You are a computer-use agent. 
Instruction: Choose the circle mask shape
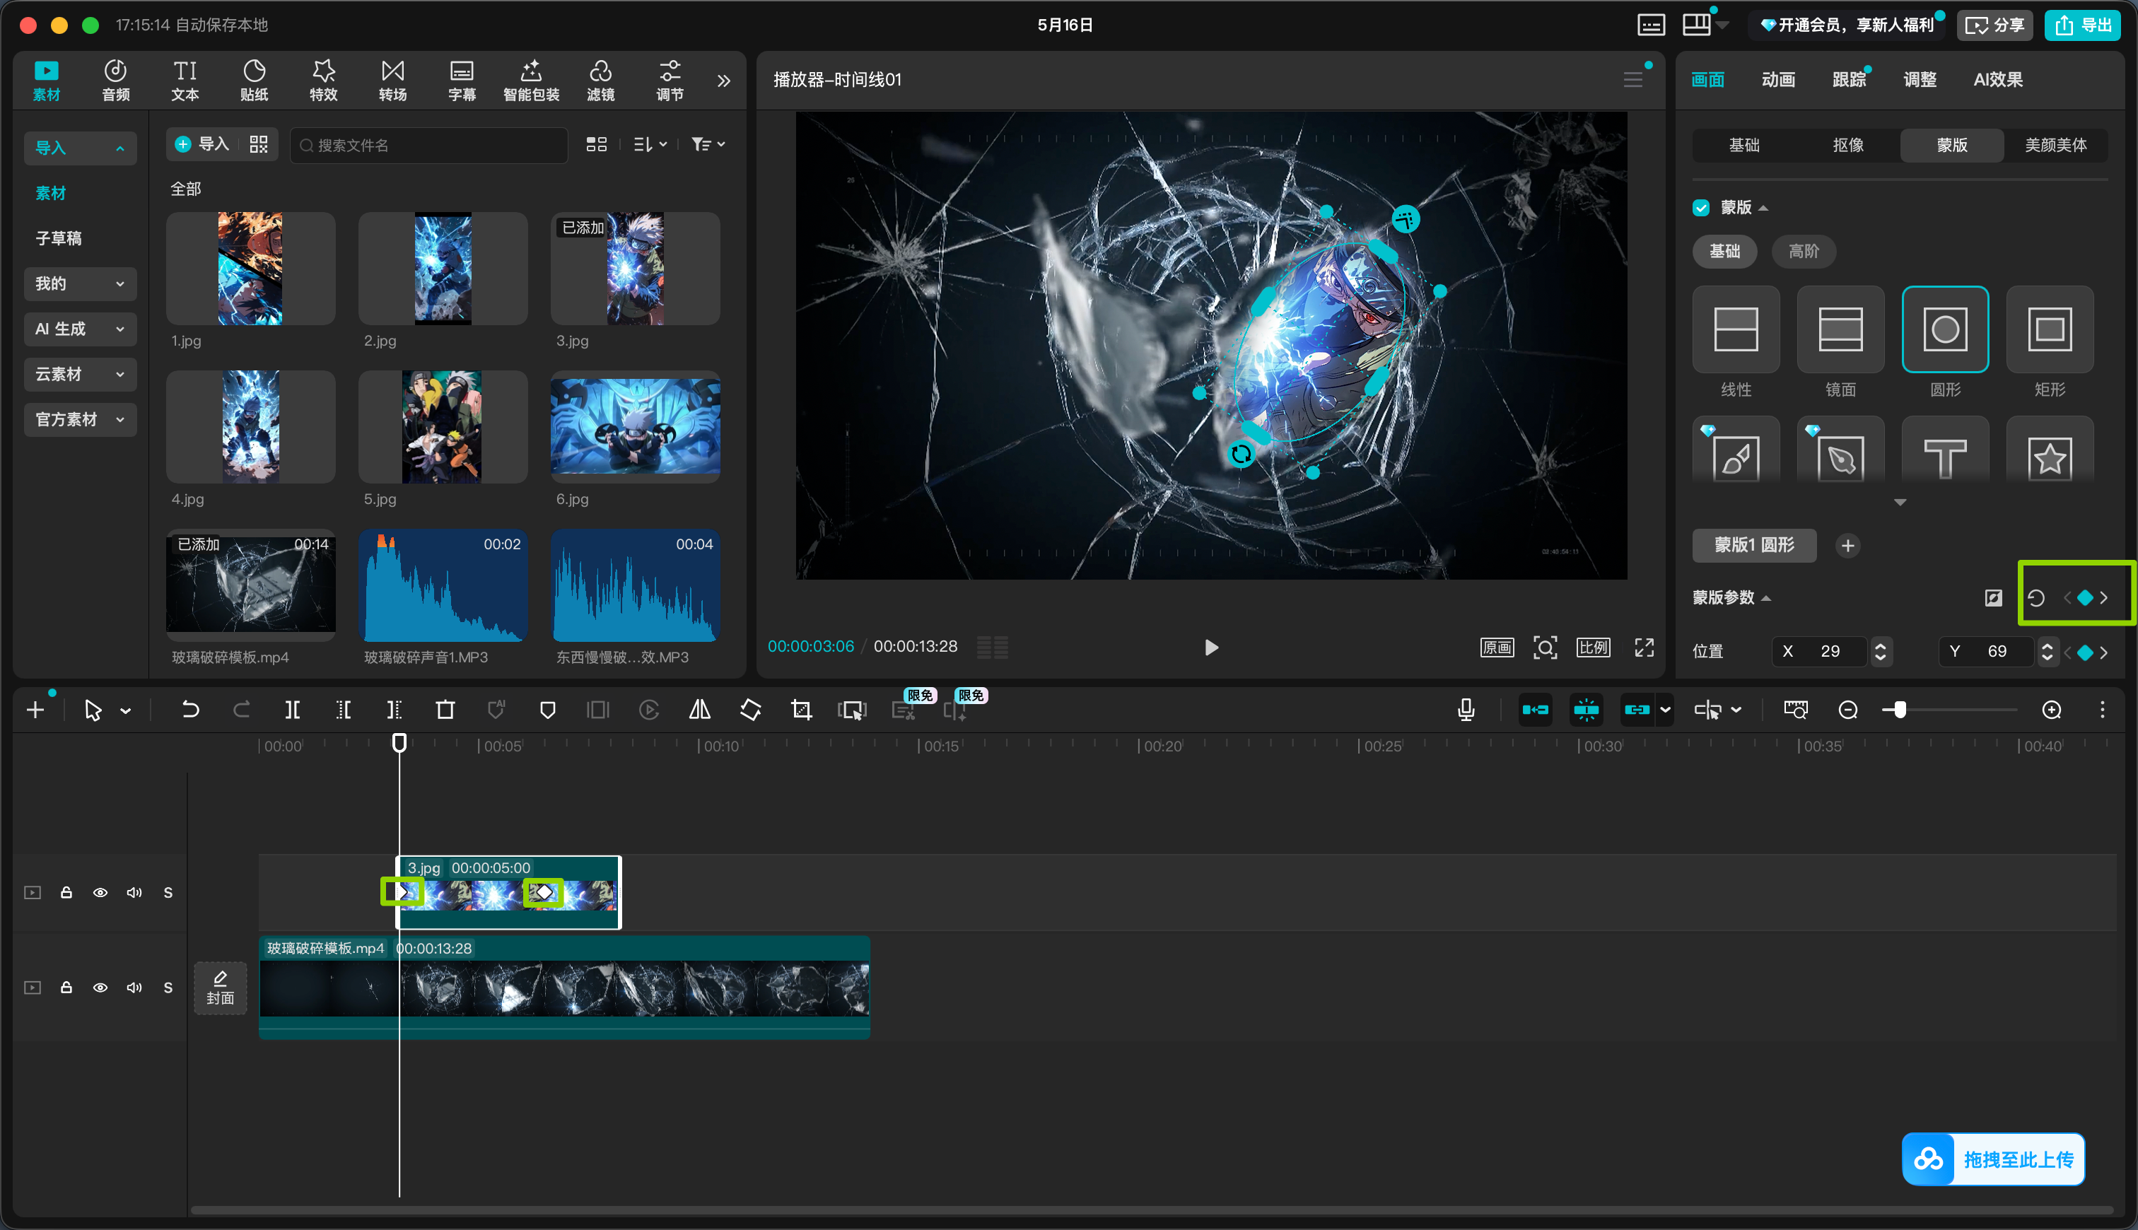click(x=1944, y=329)
